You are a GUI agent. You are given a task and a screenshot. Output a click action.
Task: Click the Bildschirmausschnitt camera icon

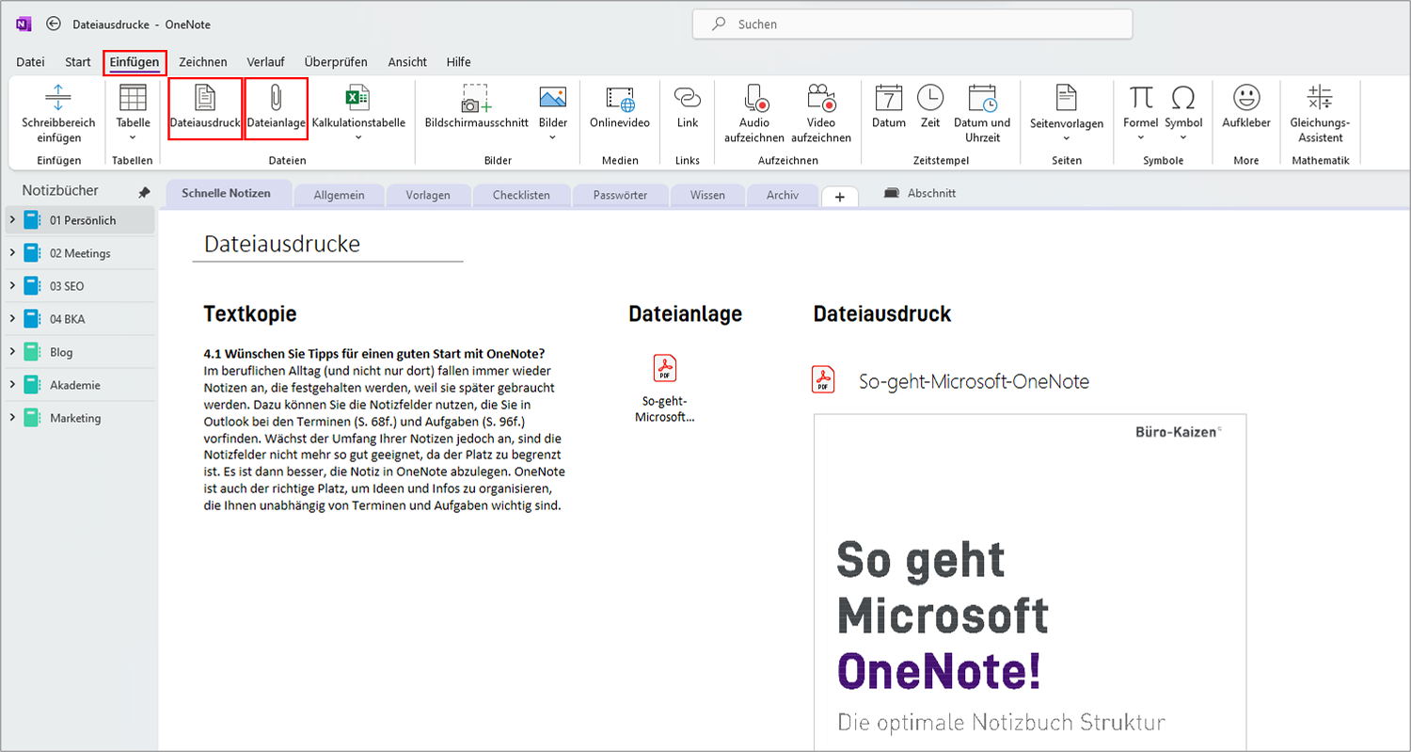point(476,98)
